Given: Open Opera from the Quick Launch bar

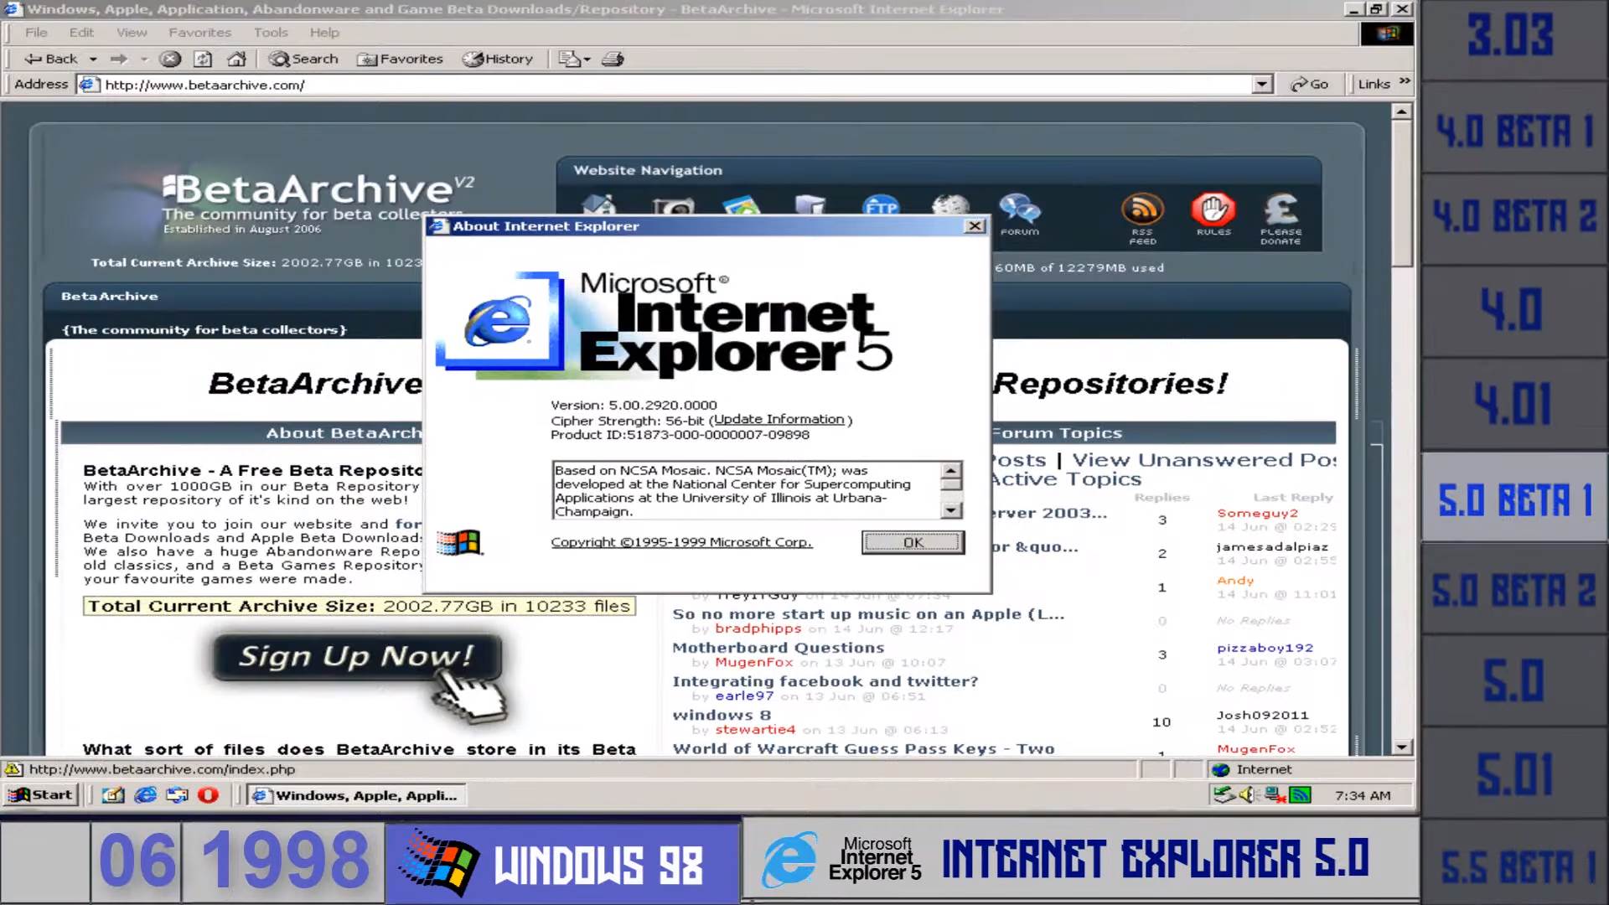Looking at the screenshot, I should 206,794.
